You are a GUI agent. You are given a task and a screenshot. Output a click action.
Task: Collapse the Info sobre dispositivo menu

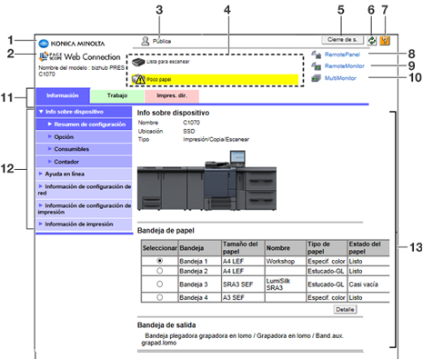pos(84,112)
